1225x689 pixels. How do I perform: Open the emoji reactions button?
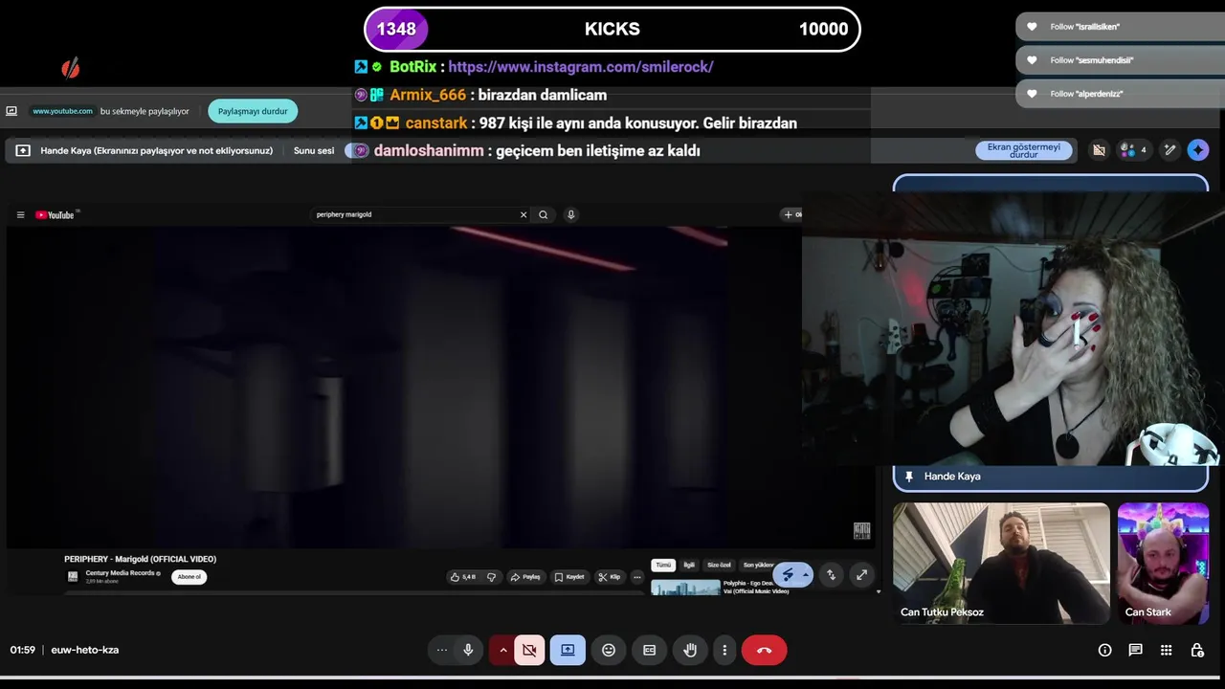[x=609, y=650]
